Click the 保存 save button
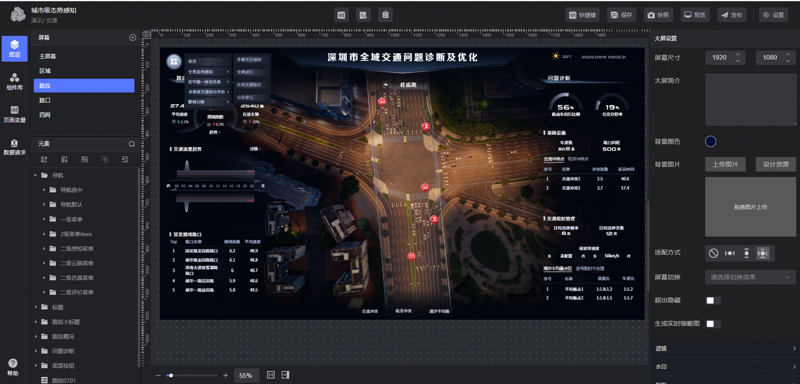Screen dimensions: 800x384 point(621,15)
